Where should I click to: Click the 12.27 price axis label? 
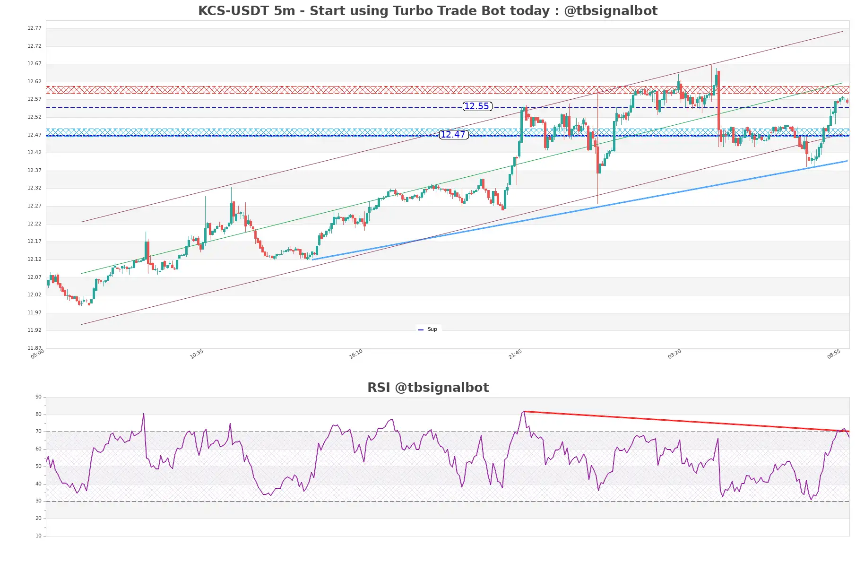pos(35,206)
